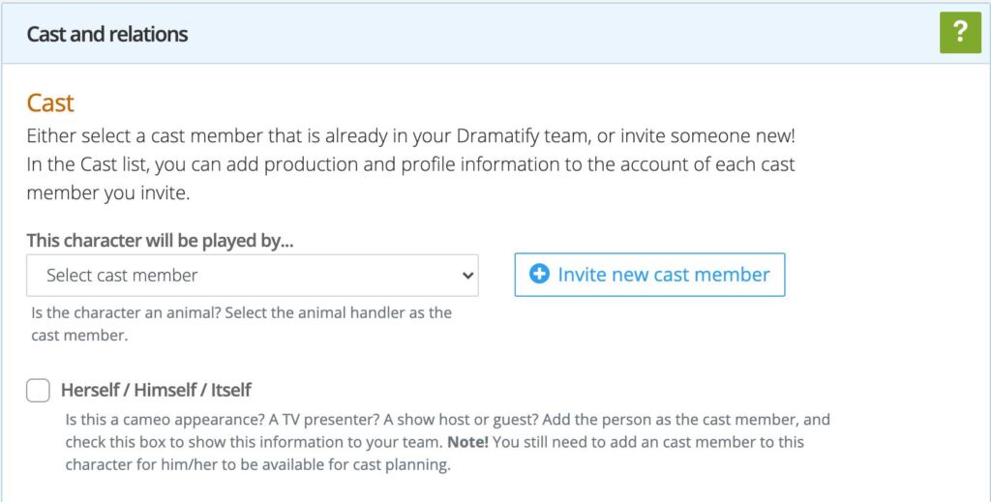Select the orange "Cast" section heading
The image size is (991, 502).
click(x=50, y=103)
